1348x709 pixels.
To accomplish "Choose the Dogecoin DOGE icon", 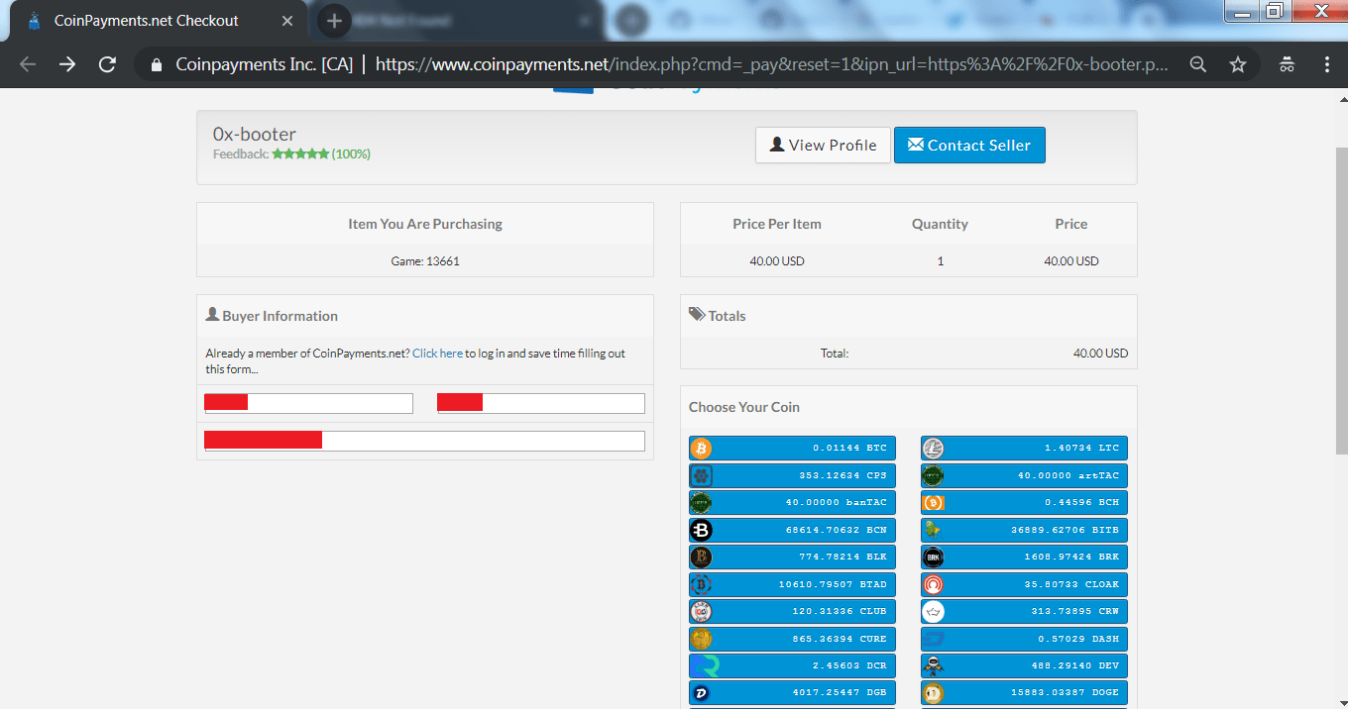I will [933, 692].
